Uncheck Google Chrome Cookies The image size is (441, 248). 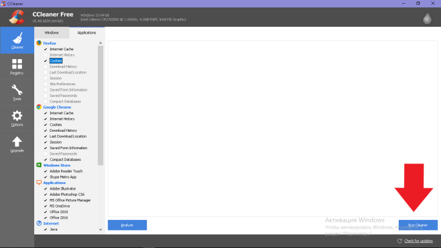[45, 124]
